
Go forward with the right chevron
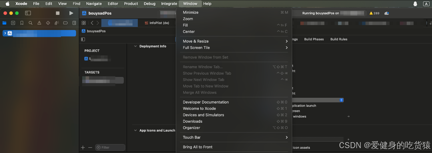[98, 23]
